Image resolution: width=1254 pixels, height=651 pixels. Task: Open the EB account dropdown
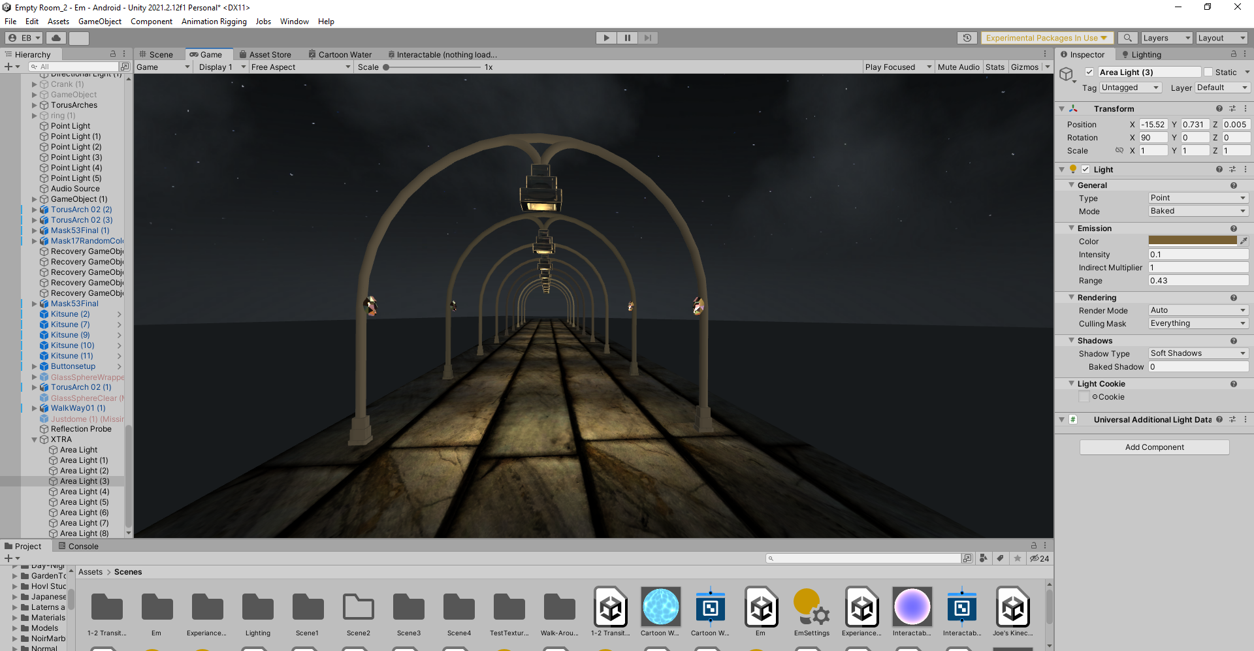tap(24, 38)
